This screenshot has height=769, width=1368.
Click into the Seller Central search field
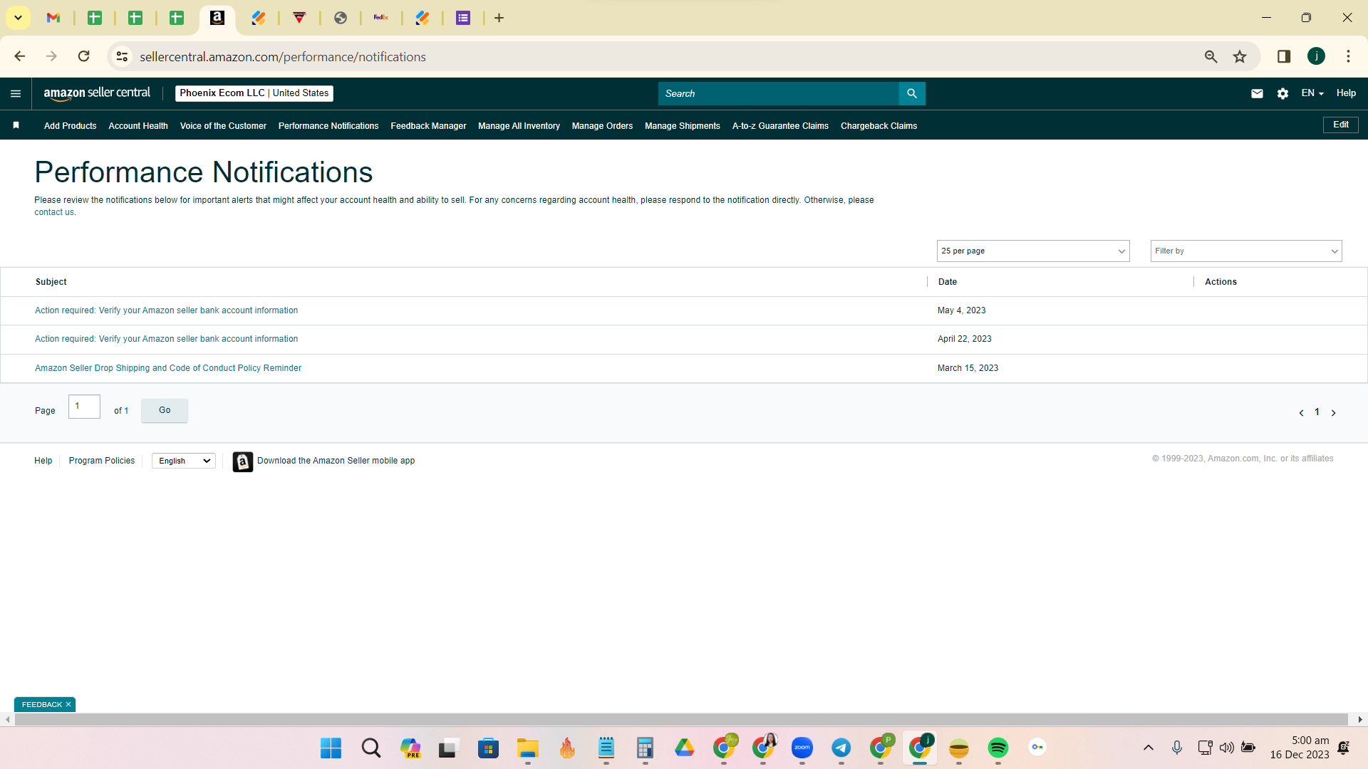pyautogui.click(x=778, y=93)
